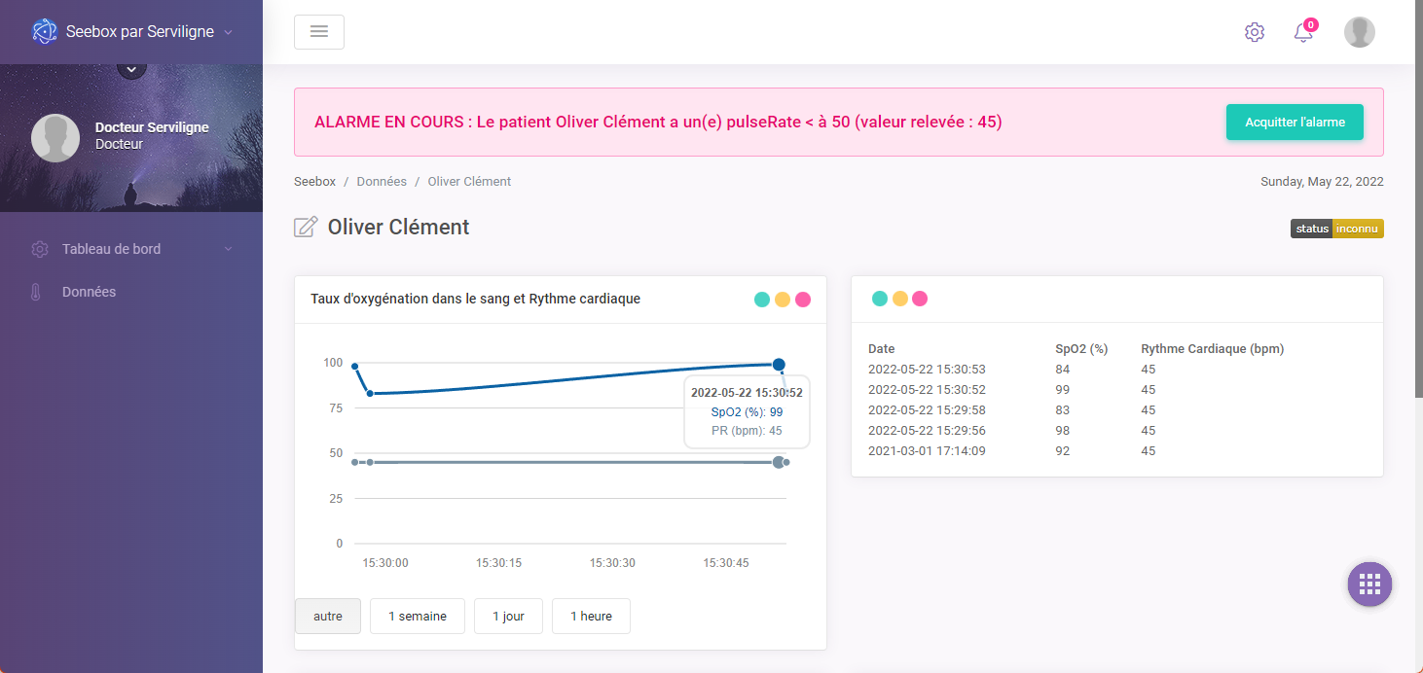Open the settings gear icon
Image resolution: width=1423 pixels, height=673 pixels.
coord(1255,32)
